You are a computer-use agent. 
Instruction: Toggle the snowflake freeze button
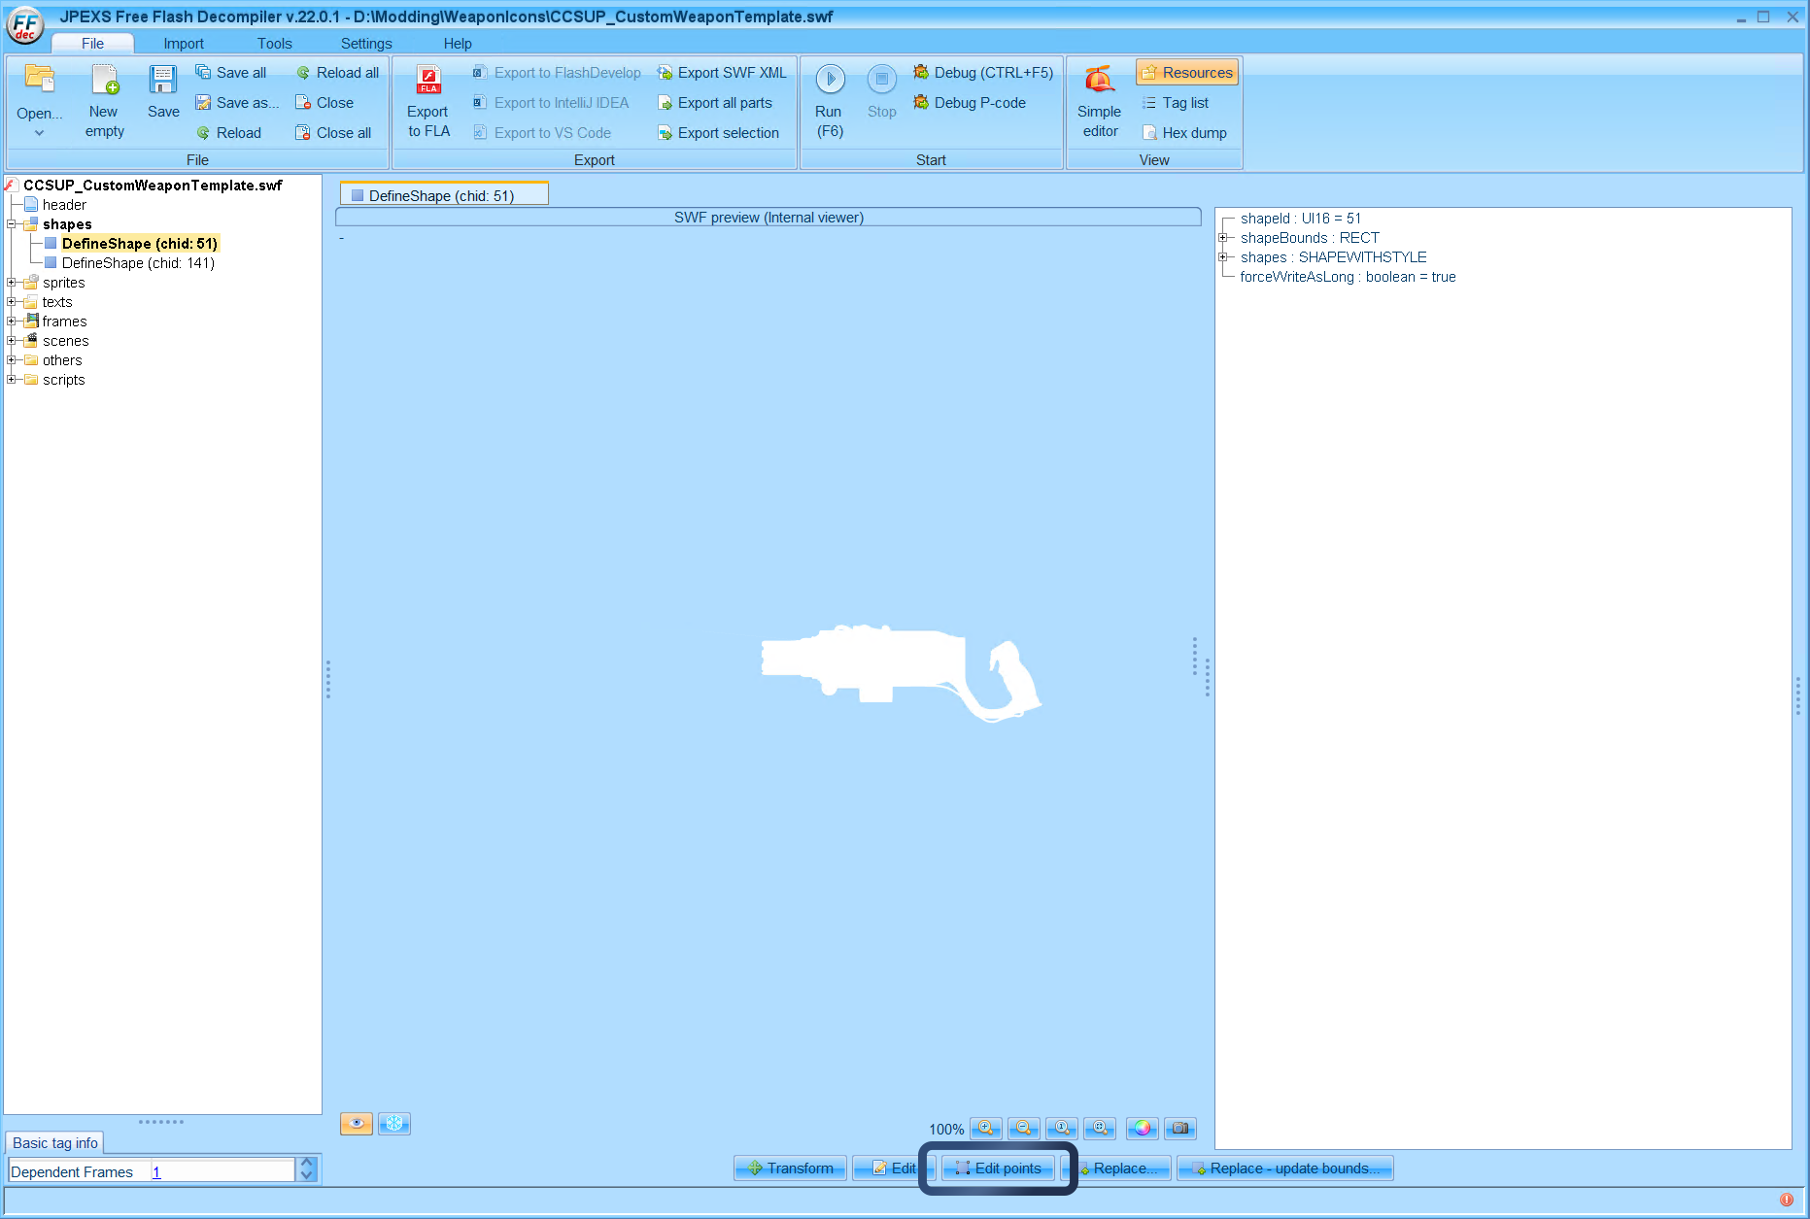click(x=394, y=1124)
